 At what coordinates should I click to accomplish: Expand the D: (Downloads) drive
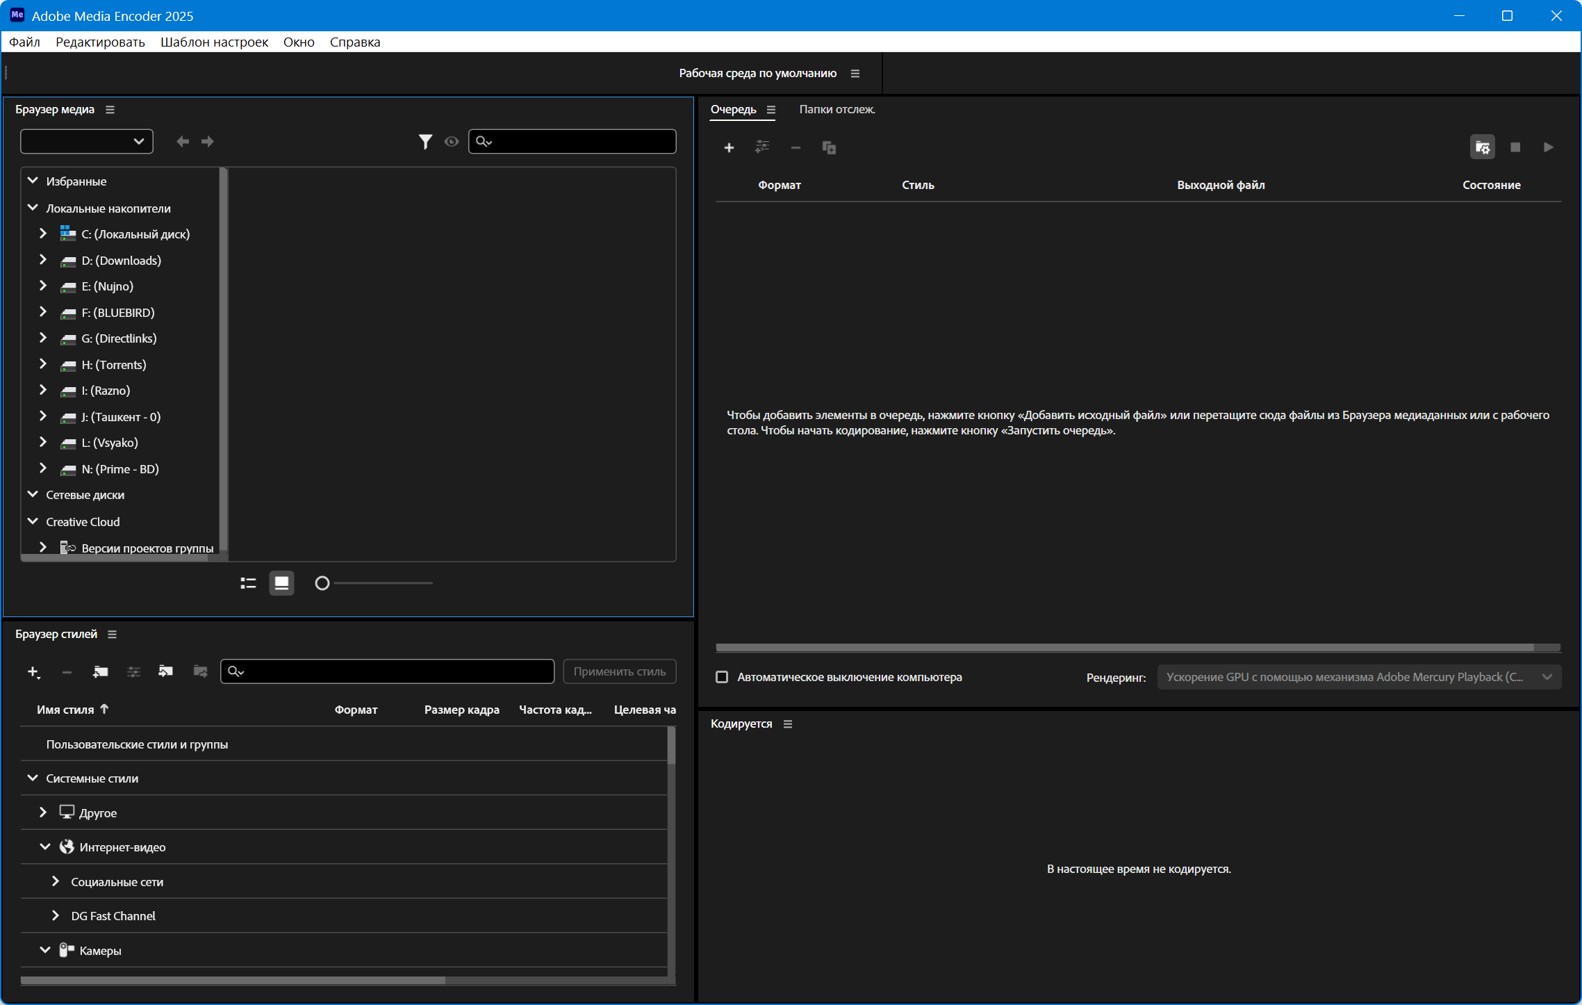coord(43,260)
